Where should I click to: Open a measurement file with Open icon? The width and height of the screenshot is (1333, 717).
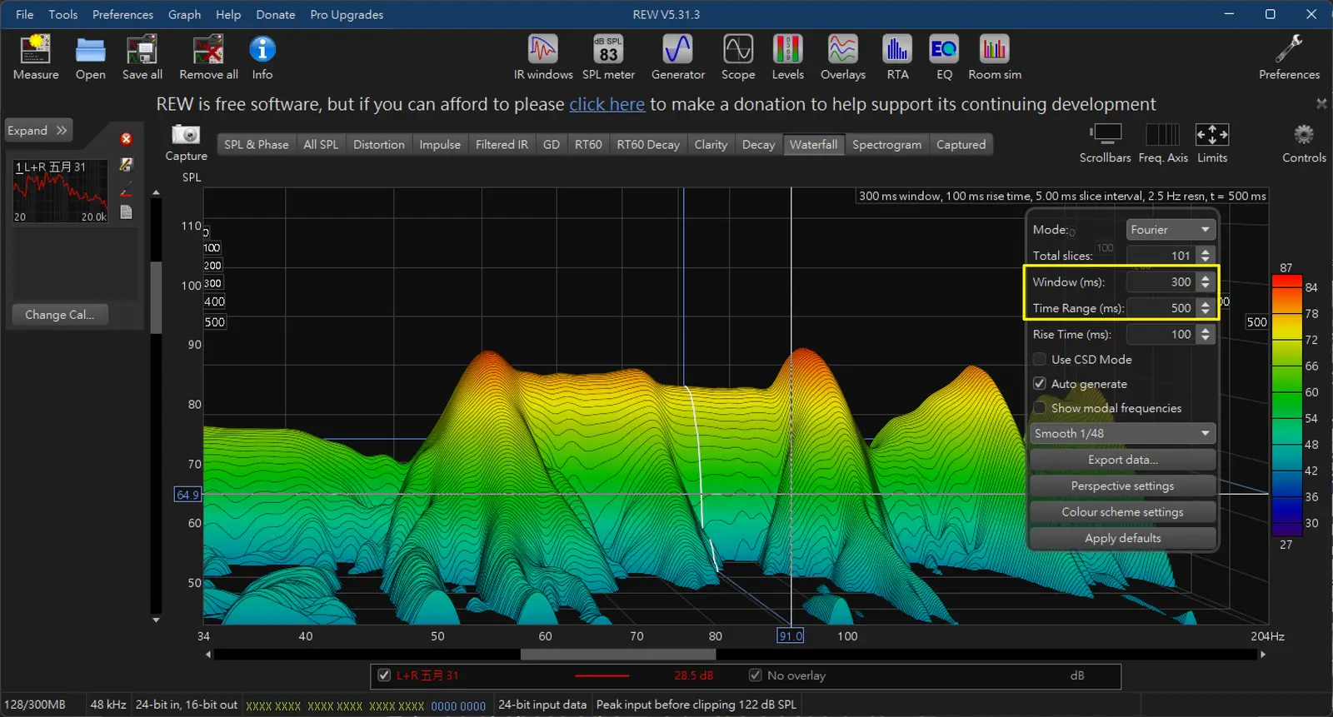[x=90, y=50]
